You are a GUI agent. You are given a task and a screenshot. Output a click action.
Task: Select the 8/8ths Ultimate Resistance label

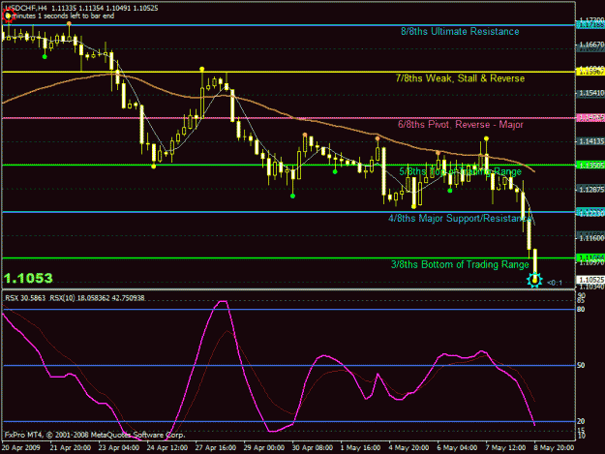[x=460, y=32]
